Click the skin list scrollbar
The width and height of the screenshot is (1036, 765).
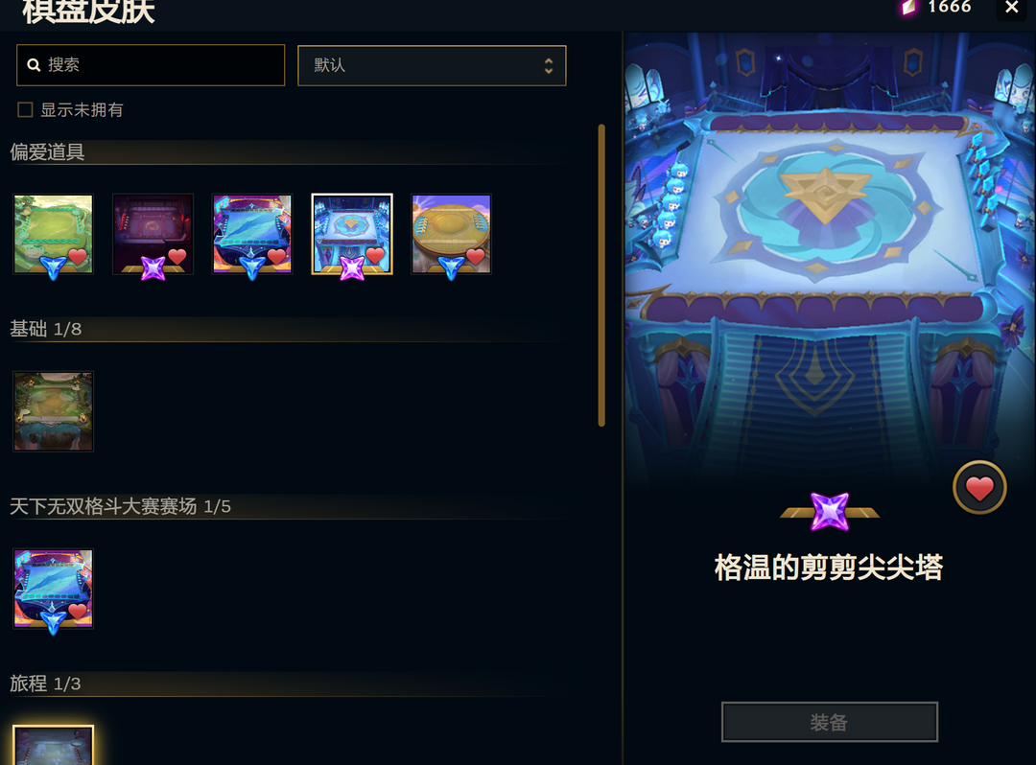coord(601,275)
